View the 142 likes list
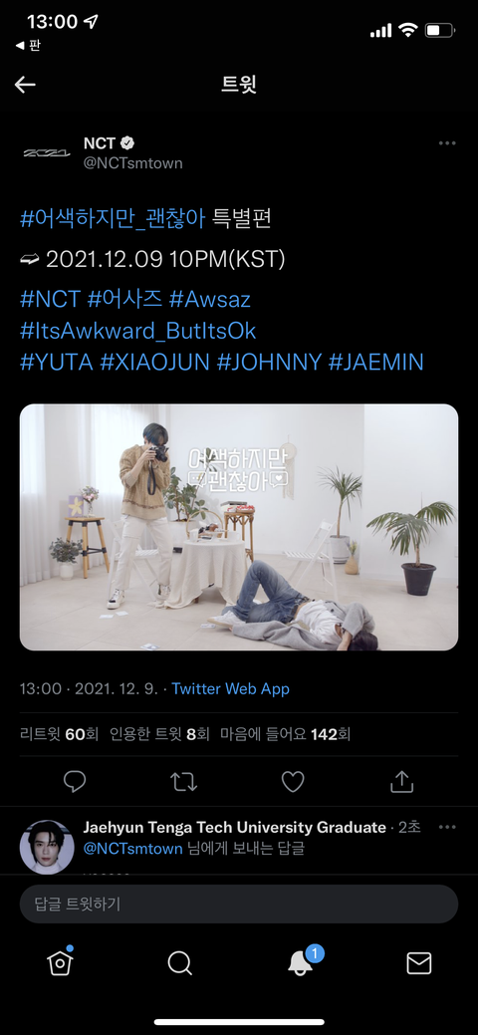 pyautogui.click(x=285, y=734)
